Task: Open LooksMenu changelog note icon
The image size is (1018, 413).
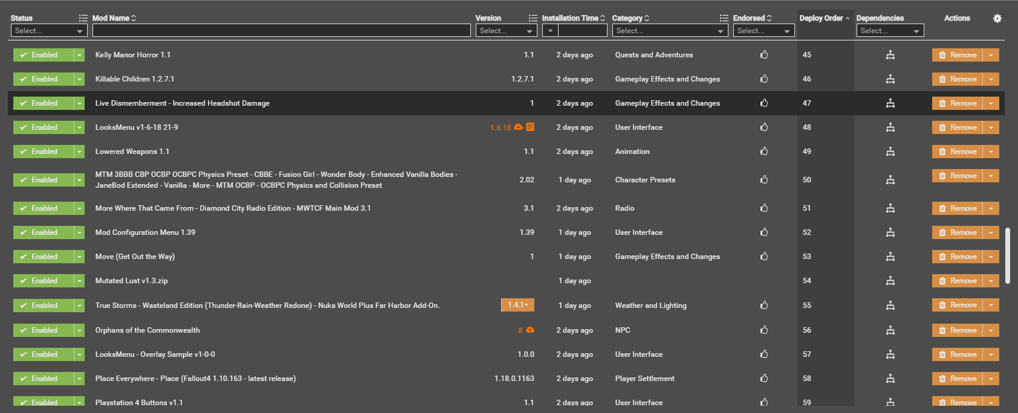Action: pyautogui.click(x=530, y=127)
